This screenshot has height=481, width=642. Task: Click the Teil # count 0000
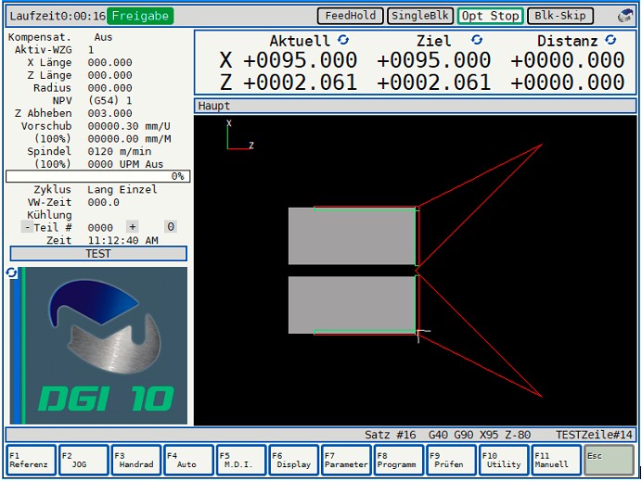point(100,227)
